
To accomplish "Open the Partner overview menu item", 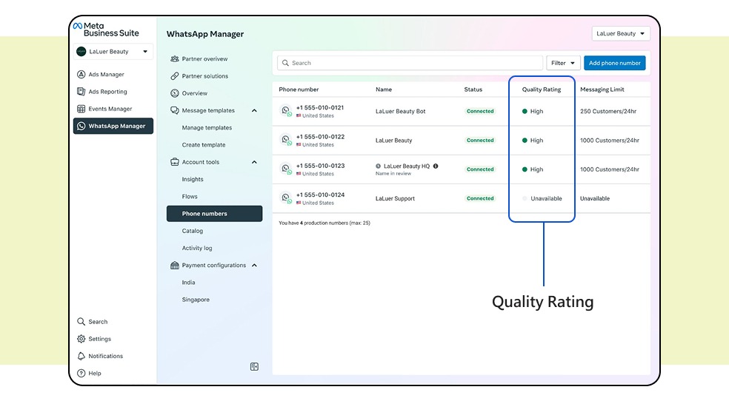I will [204, 59].
